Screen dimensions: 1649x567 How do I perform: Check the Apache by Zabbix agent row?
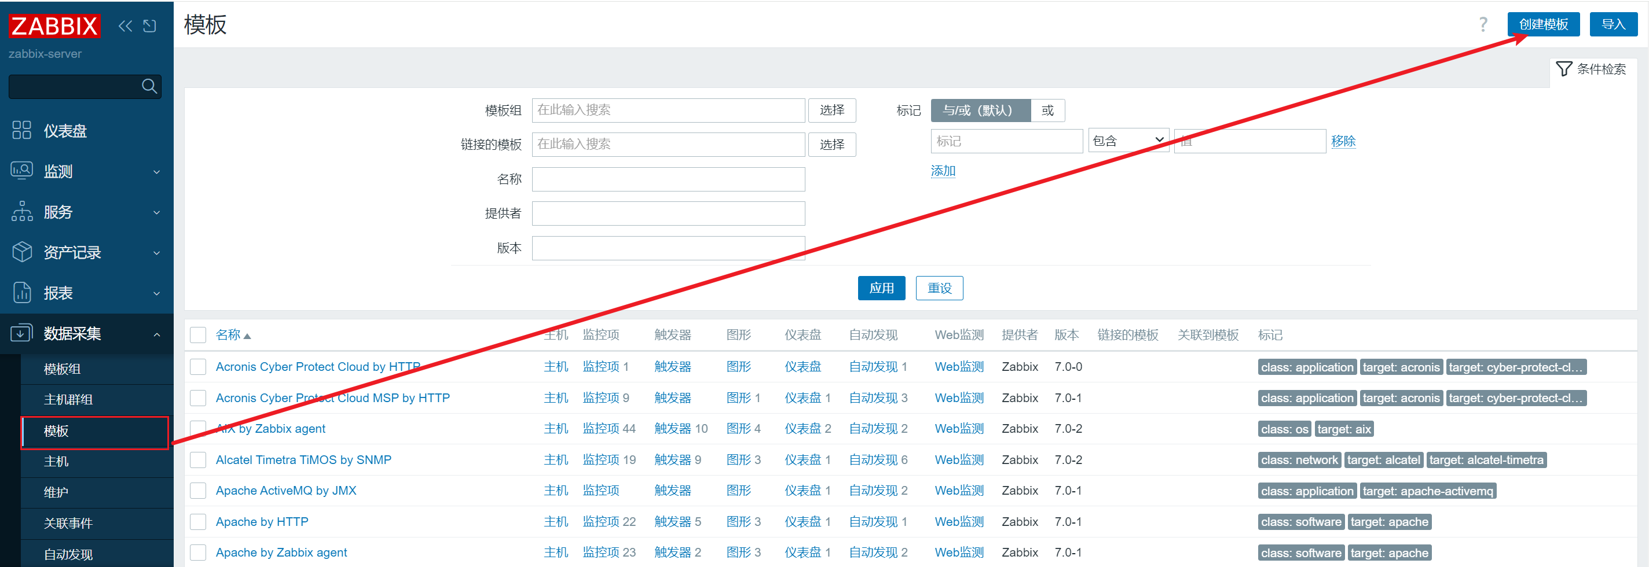199,553
